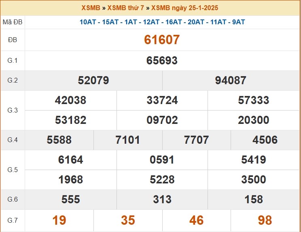Open XSMB ngày 25-1-2025 link

coord(184,8)
